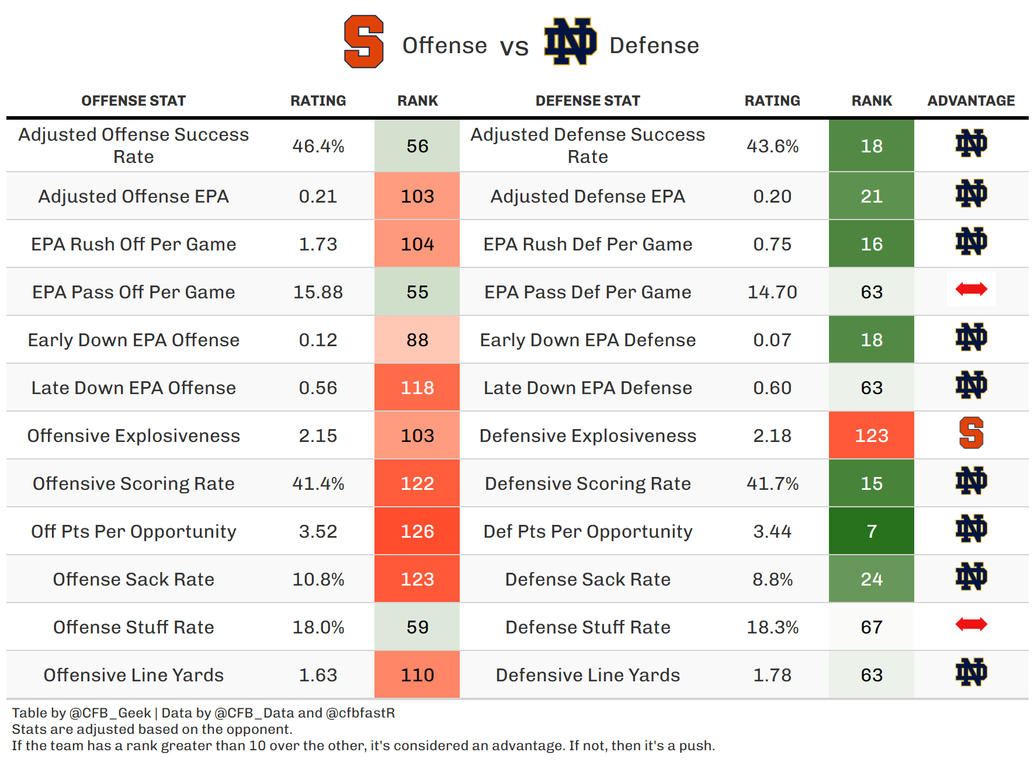Click the 15.88 EPA Pass Off rating
The width and height of the screenshot is (1034, 766).
(x=318, y=292)
